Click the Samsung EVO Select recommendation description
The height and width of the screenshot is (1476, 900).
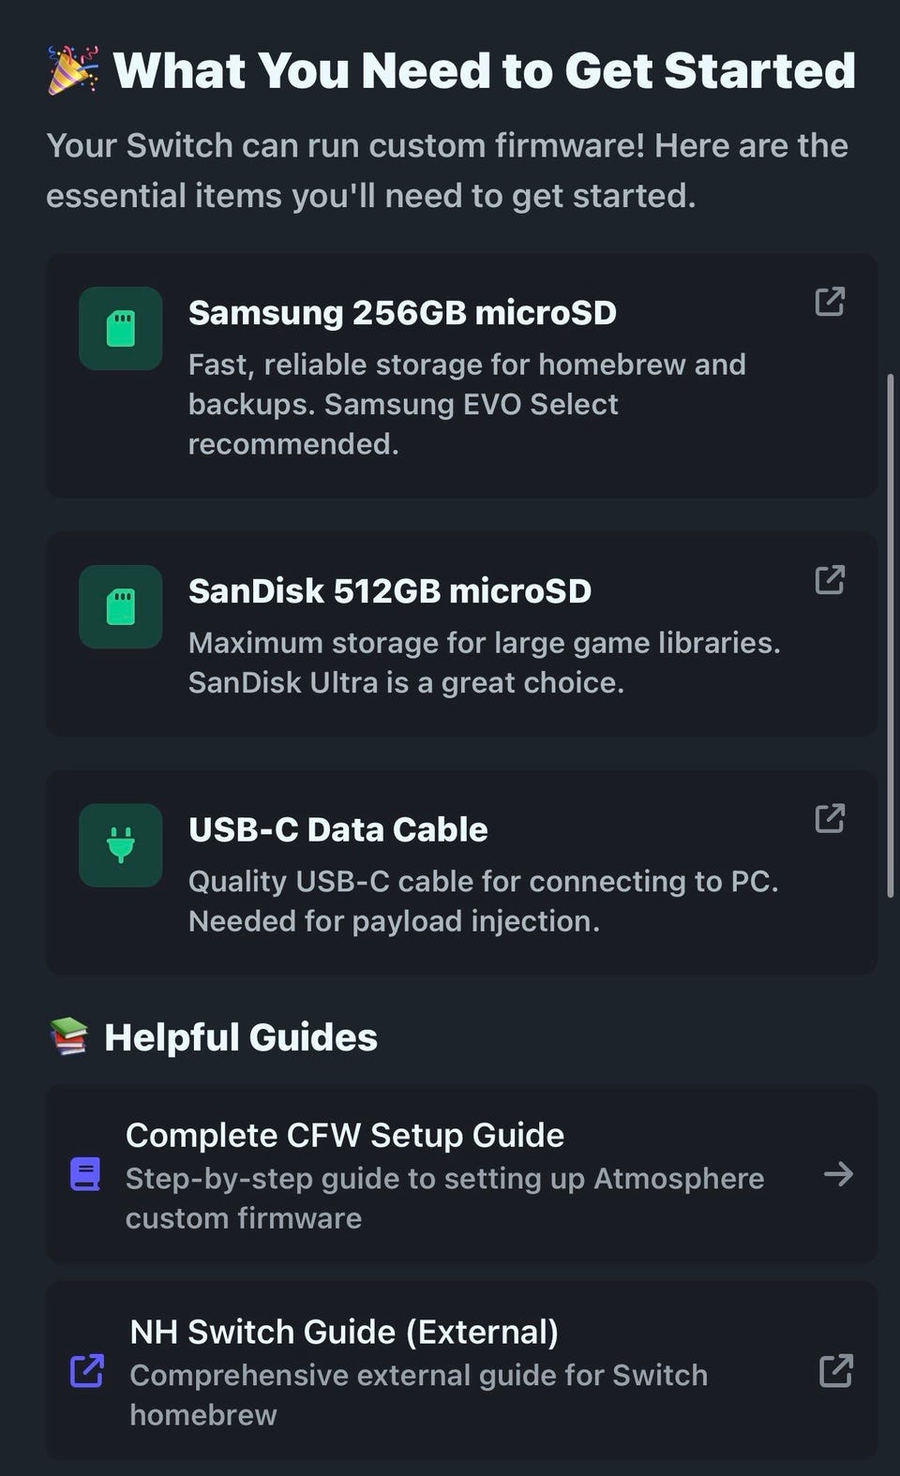click(467, 404)
